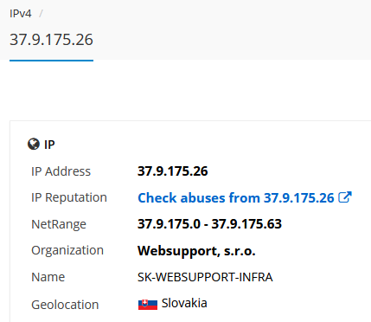Viewport: 371px width, 322px height.
Task: Select the 37.9.175.26 page title tab
Action: click(51, 40)
